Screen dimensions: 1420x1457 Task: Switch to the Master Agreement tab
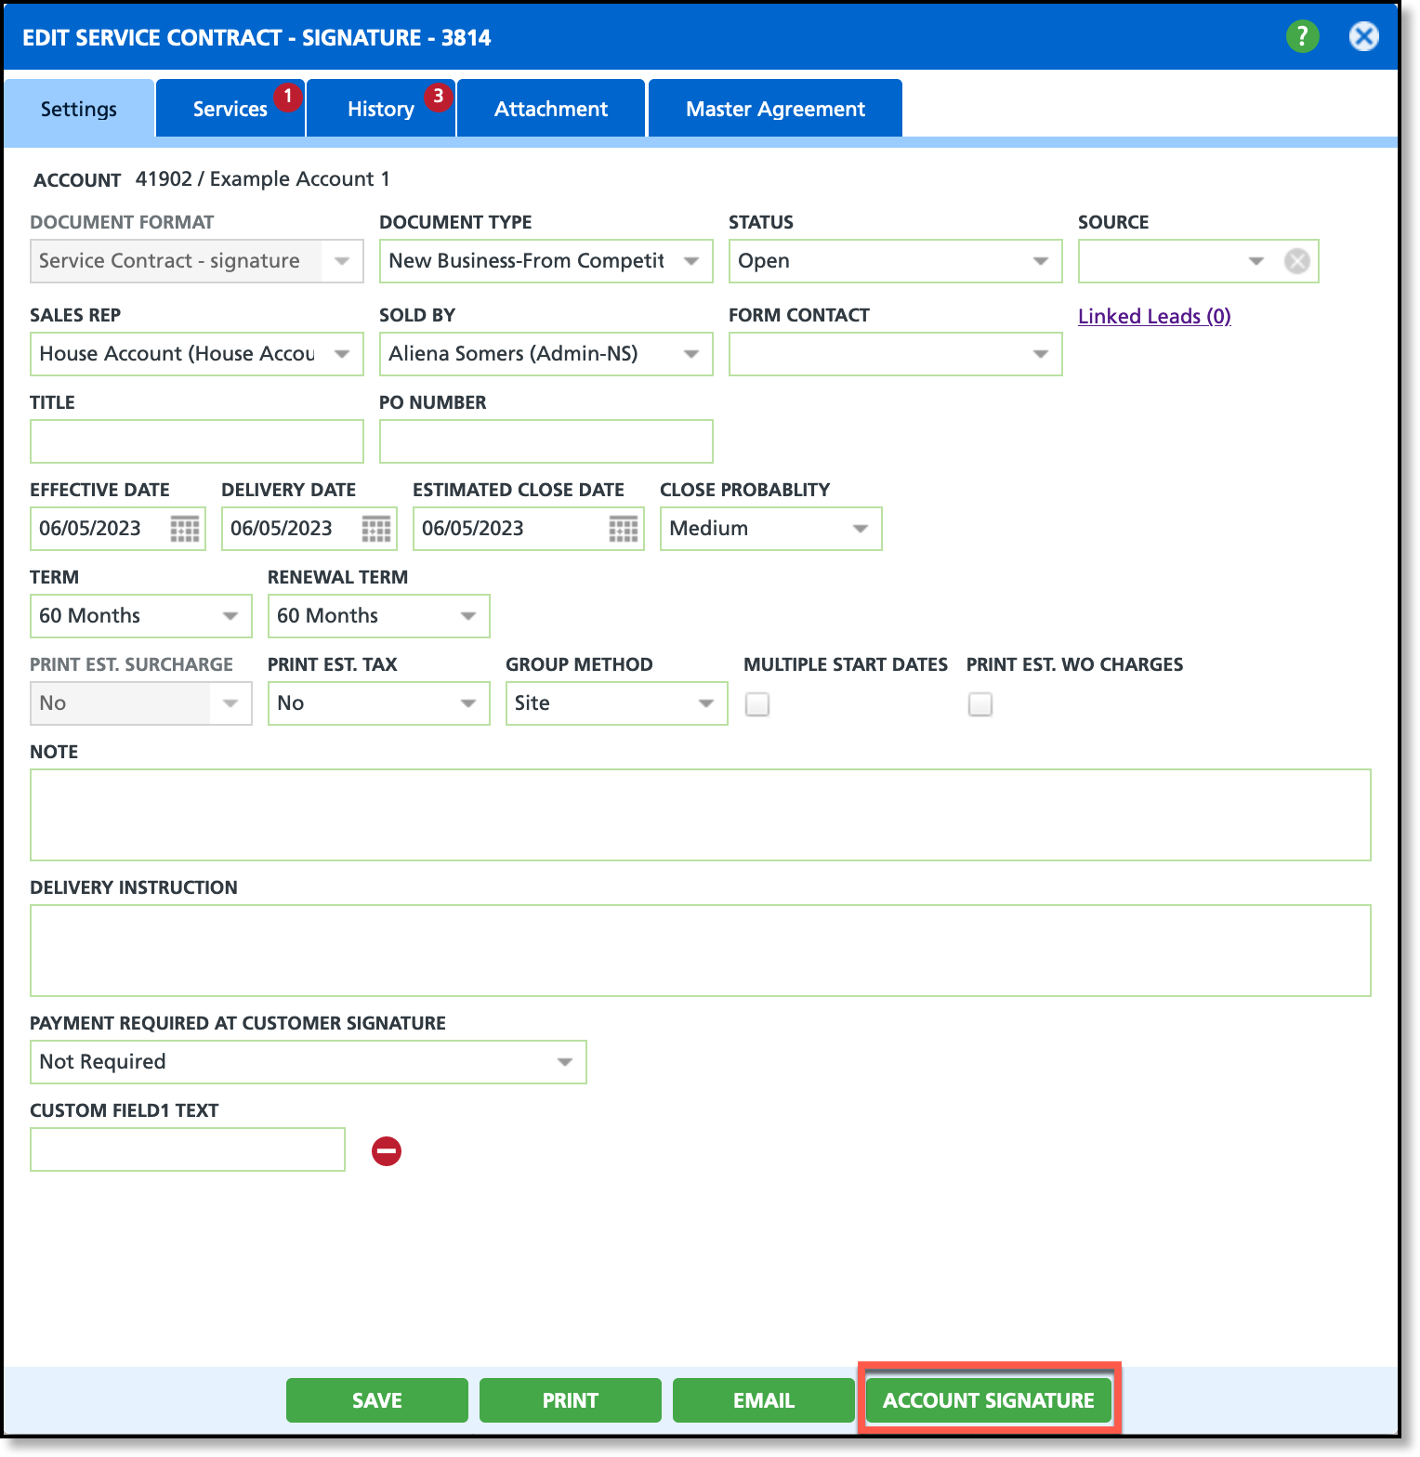[x=775, y=109]
